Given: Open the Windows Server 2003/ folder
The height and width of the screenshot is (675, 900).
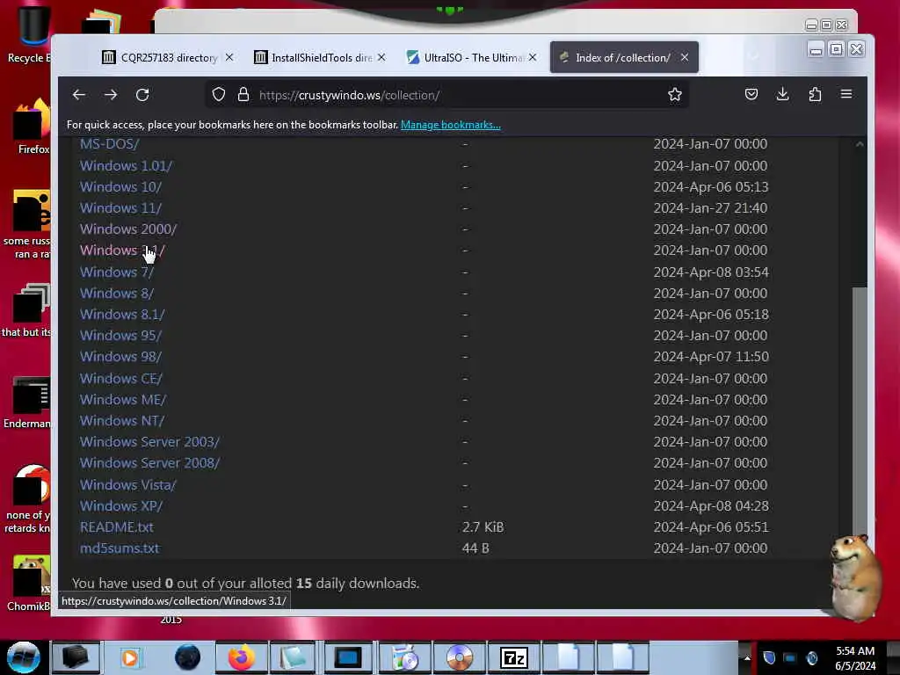Looking at the screenshot, I should [149, 442].
